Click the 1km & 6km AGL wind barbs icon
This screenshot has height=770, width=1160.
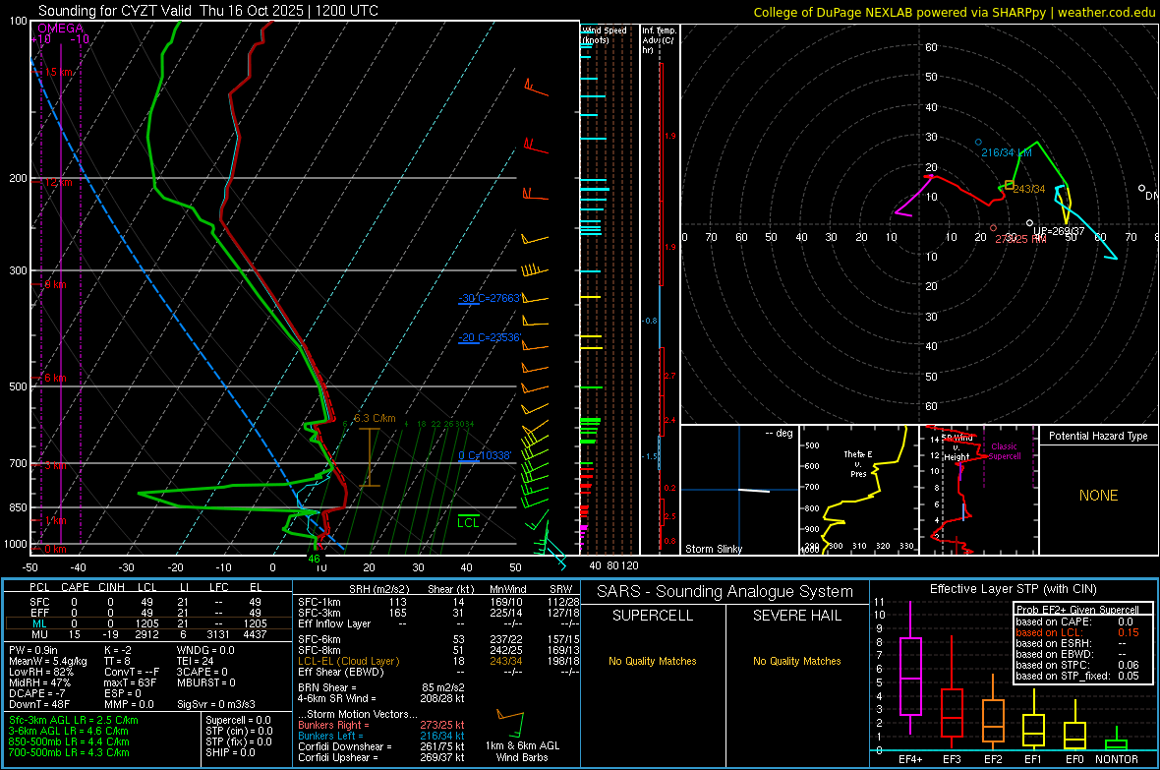click(510, 725)
